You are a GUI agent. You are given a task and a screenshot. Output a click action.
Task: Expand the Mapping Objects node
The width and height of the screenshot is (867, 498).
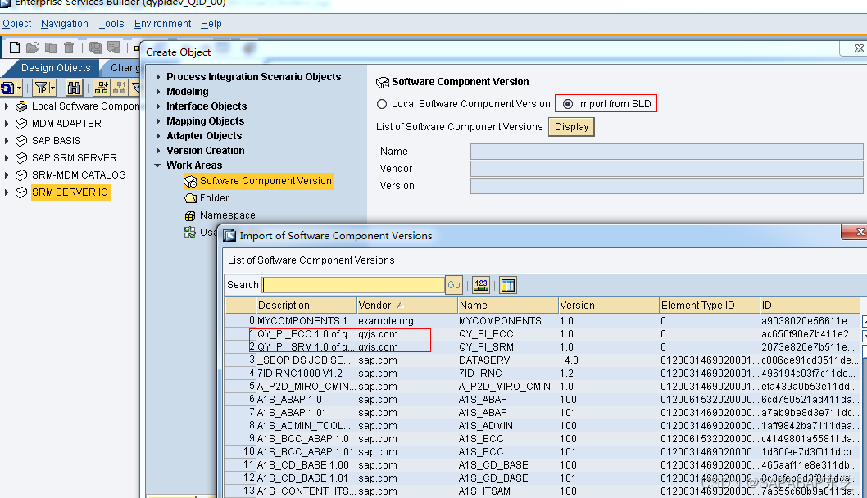159,121
